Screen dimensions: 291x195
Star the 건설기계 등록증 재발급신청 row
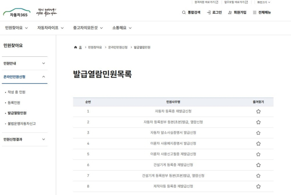(x=258, y=165)
